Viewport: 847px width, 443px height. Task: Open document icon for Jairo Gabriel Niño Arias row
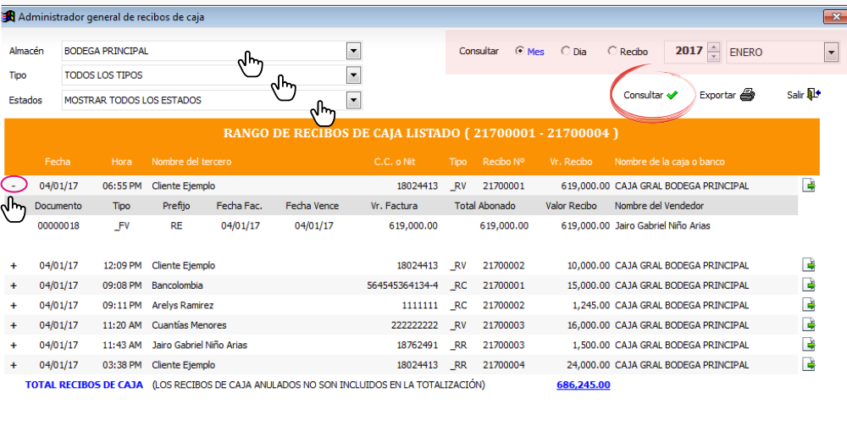[809, 345]
